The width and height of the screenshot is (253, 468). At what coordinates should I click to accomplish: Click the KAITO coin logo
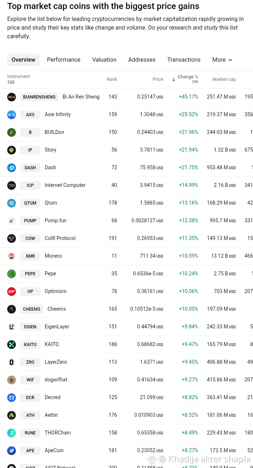pyautogui.click(x=12, y=345)
